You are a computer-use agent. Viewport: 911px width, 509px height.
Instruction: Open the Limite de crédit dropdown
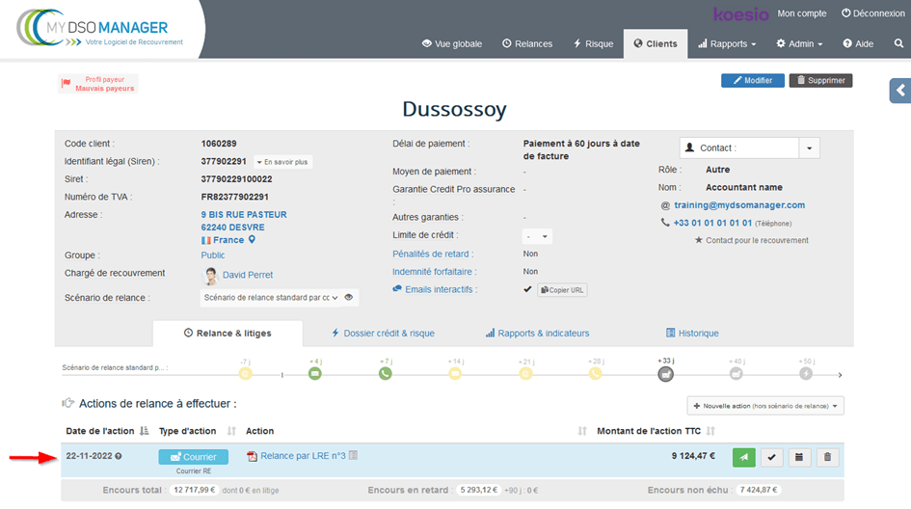click(x=537, y=236)
